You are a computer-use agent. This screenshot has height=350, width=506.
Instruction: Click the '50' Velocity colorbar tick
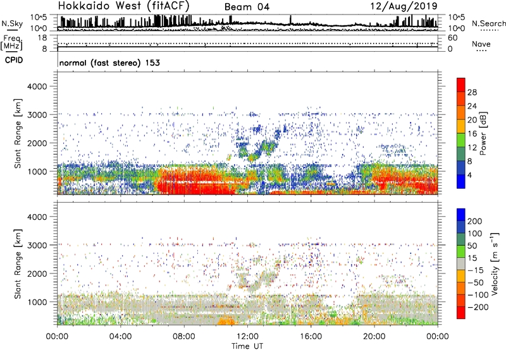[472, 246]
